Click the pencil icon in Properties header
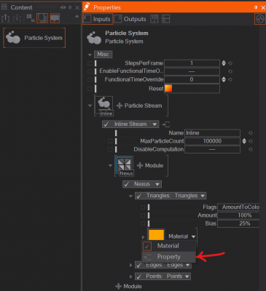This screenshot has width=266, height=291. tap(87, 7)
